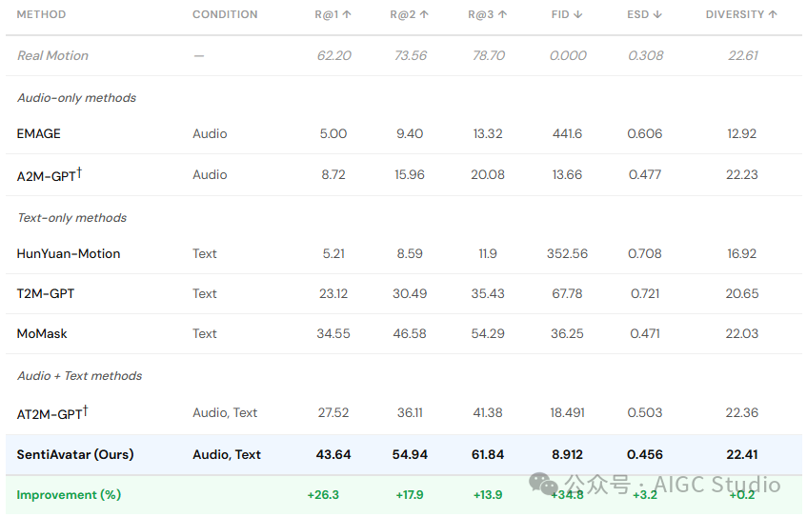Click AT2M-GPT R@2 value 36.11

pyautogui.click(x=410, y=412)
